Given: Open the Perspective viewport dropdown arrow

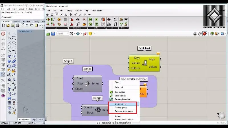Looking at the screenshot, I should point(31,31).
